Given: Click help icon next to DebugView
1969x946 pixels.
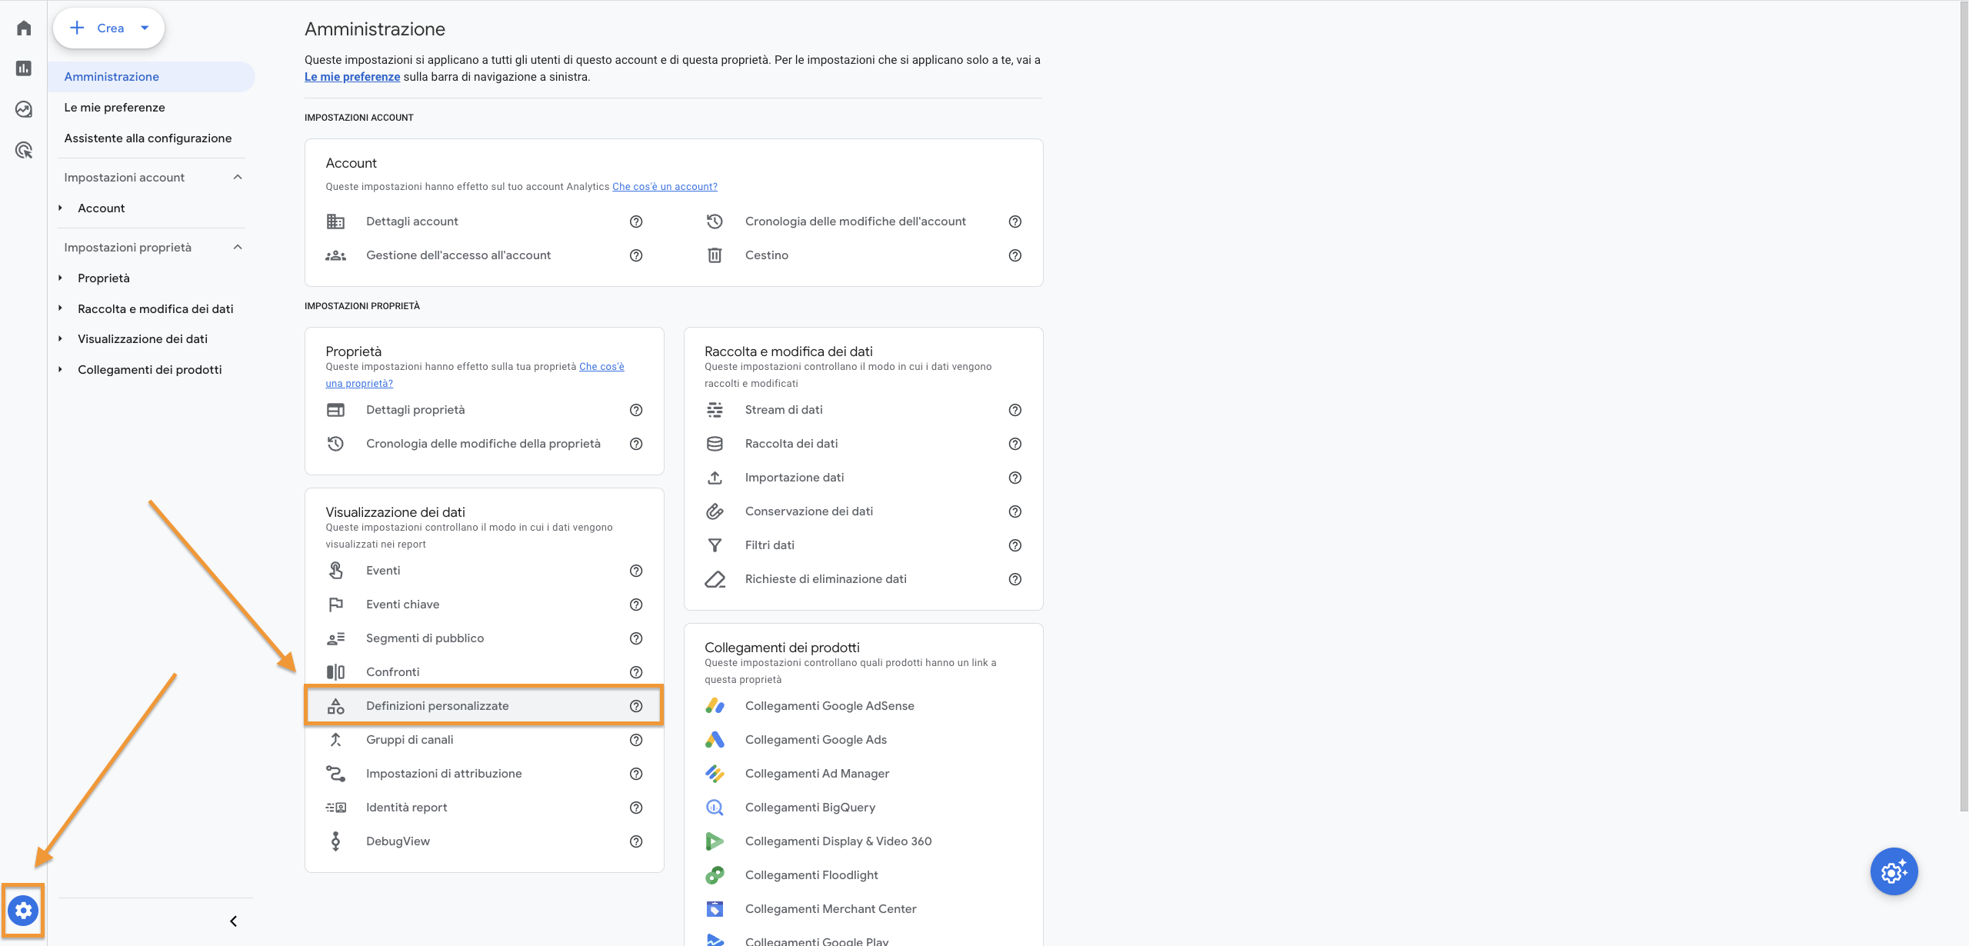Looking at the screenshot, I should tap(636, 841).
